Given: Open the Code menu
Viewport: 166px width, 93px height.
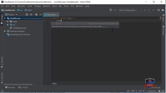Looking at the screenshot, I should coord(30,6).
